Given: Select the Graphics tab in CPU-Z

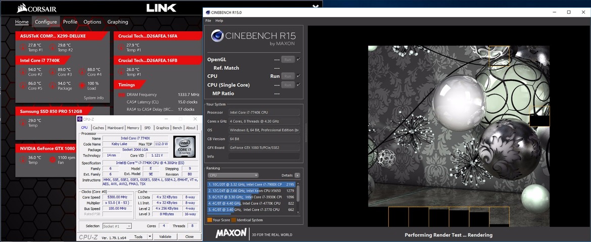Looking at the screenshot, I should click(x=162, y=128).
